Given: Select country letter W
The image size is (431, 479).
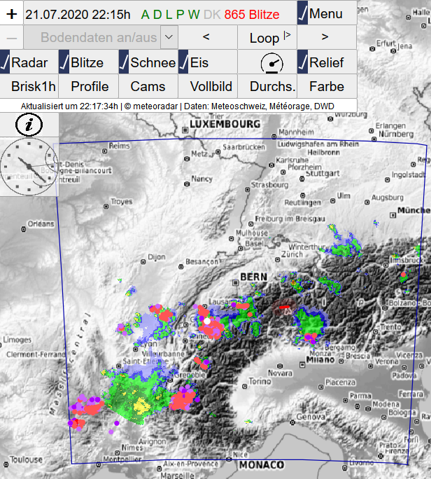Looking at the screenshot, I should point(194,15).
